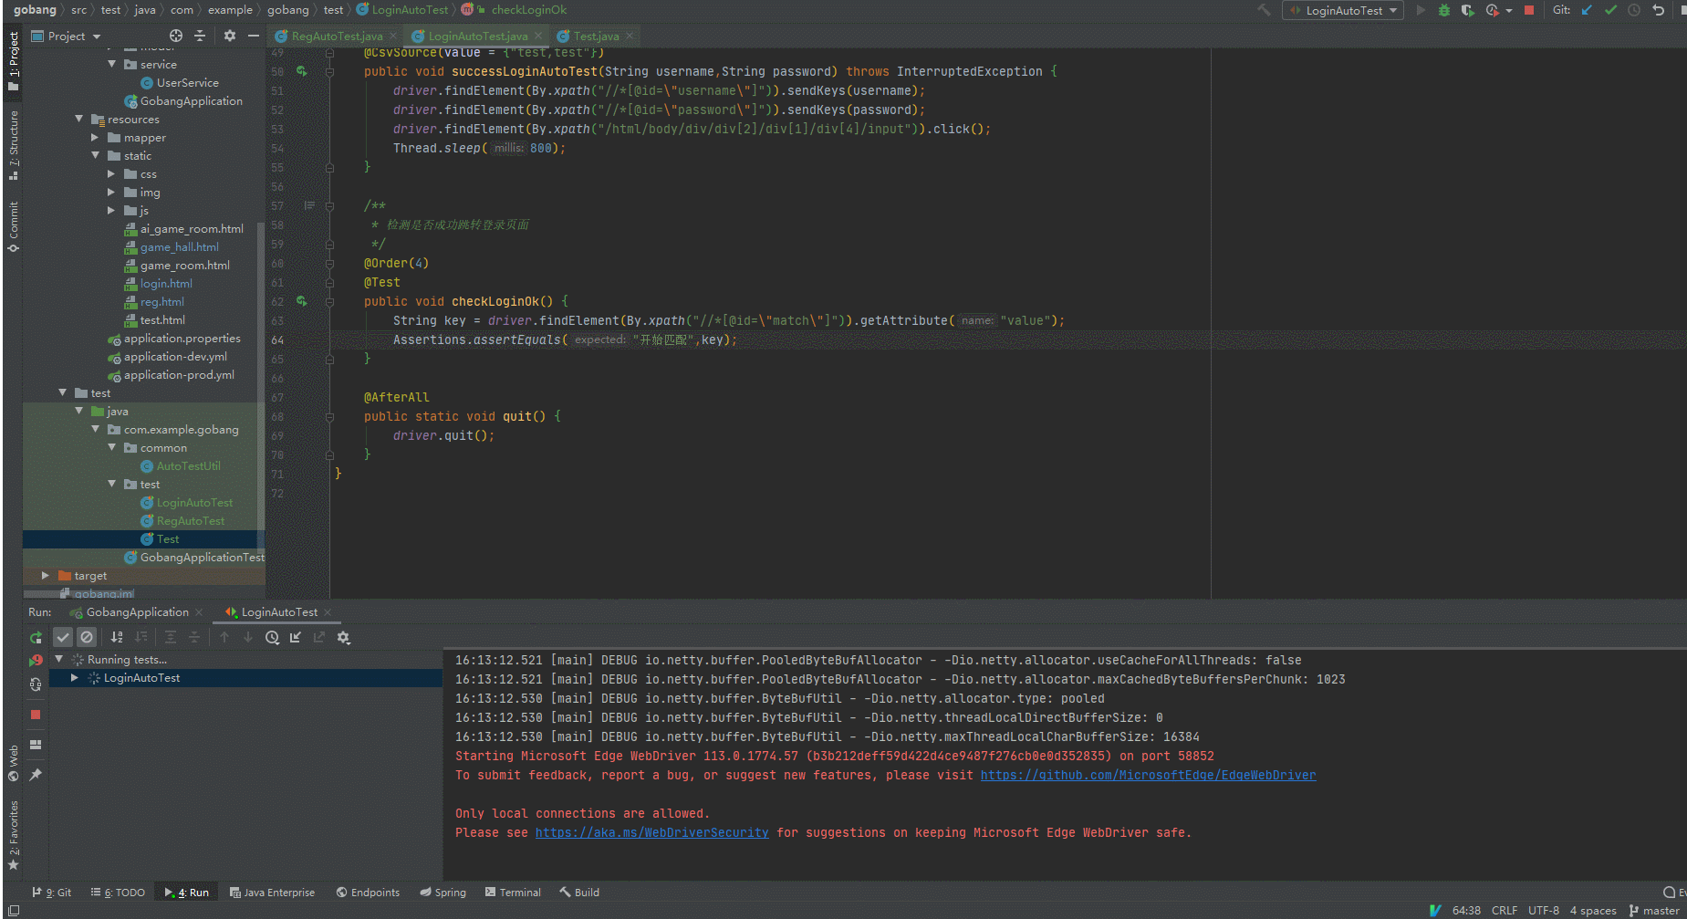Click the layout icon in Run sidebar

tap(36, 745)
